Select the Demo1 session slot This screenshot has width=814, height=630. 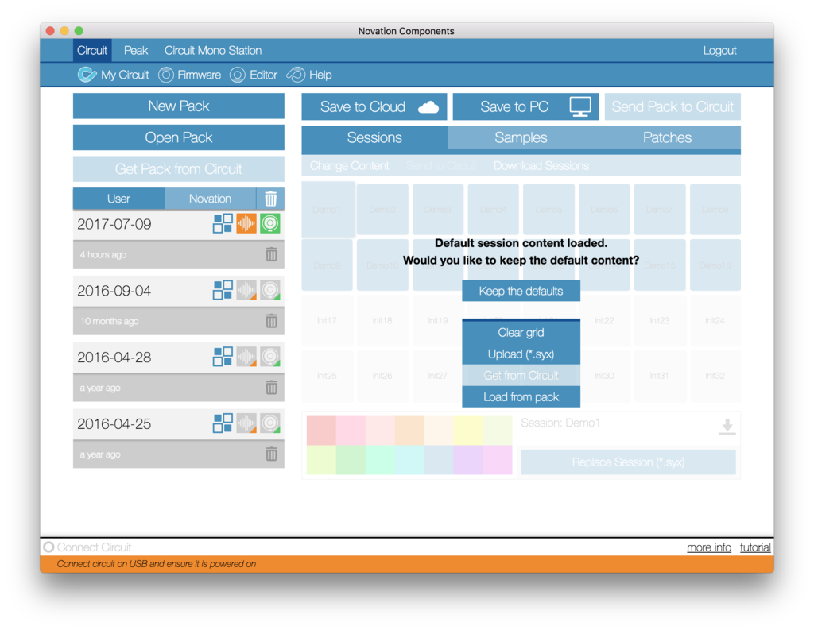(x=328, y=210)
